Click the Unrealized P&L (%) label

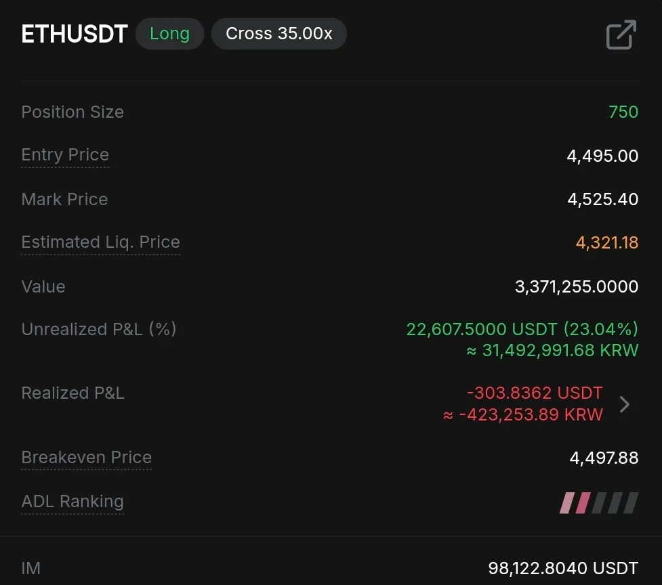[x=99, y=330]
